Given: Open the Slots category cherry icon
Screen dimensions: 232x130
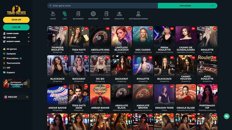Looking at the screenshot, I should [x=53, y=14].
